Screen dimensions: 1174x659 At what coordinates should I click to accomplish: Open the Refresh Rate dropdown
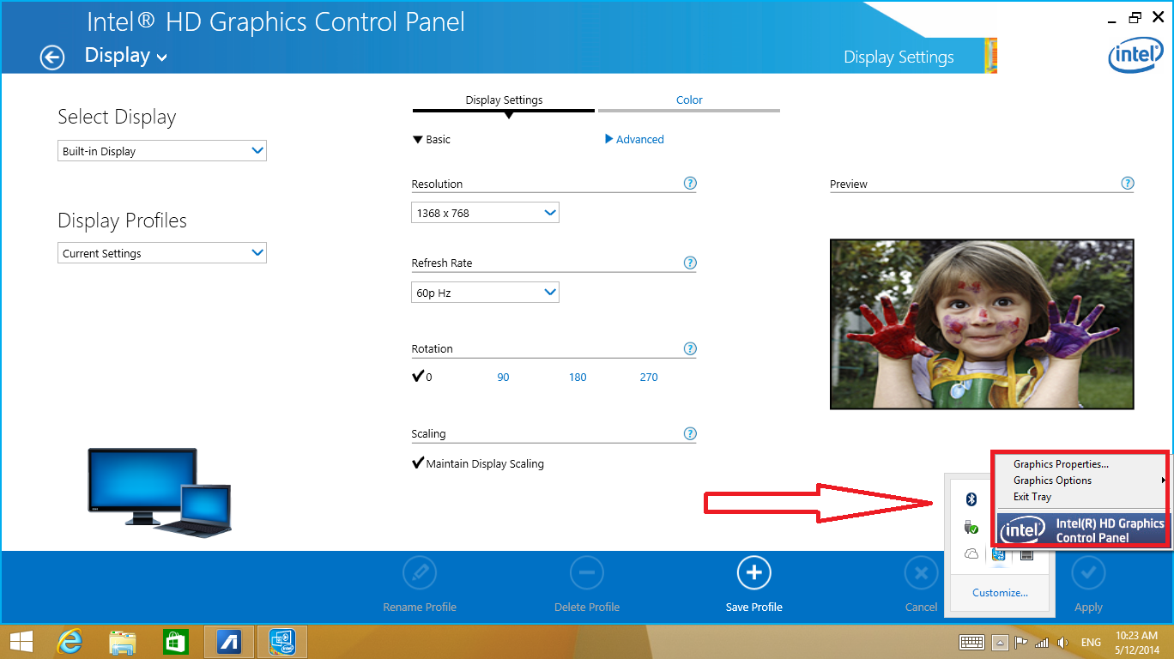coord(485,293)
